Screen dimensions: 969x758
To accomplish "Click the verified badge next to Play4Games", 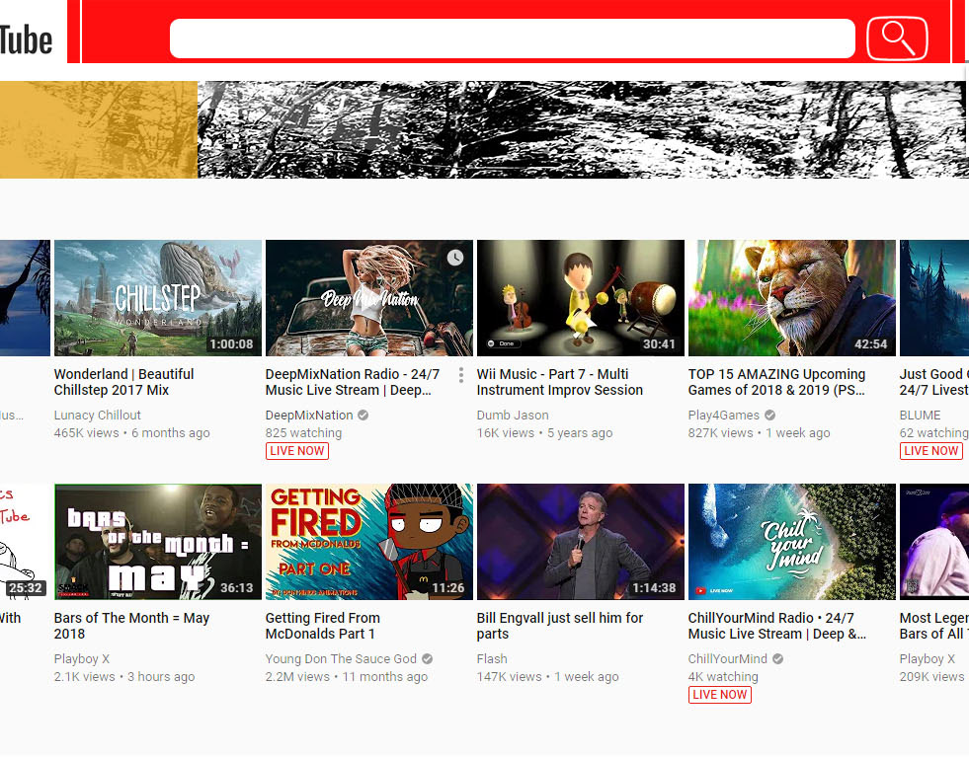I will click(x=770, y=416).
